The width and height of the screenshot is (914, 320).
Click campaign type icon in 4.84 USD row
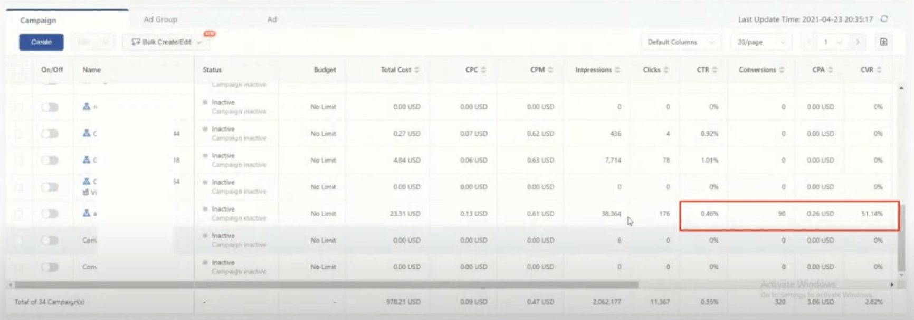pos(87,160)
